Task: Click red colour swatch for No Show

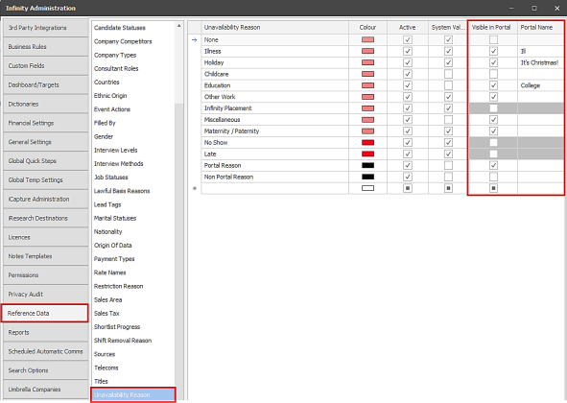Action: (x=367, y=143)
